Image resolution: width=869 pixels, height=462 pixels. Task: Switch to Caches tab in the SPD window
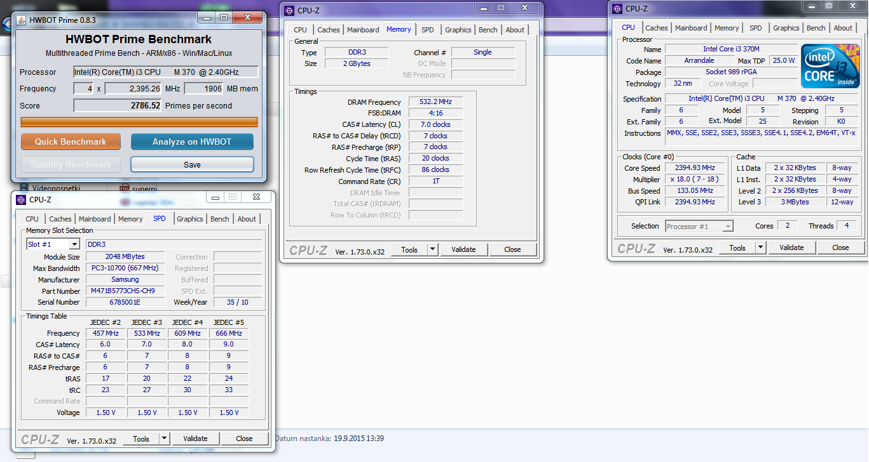pyautogui.click(x=60, y=219)
